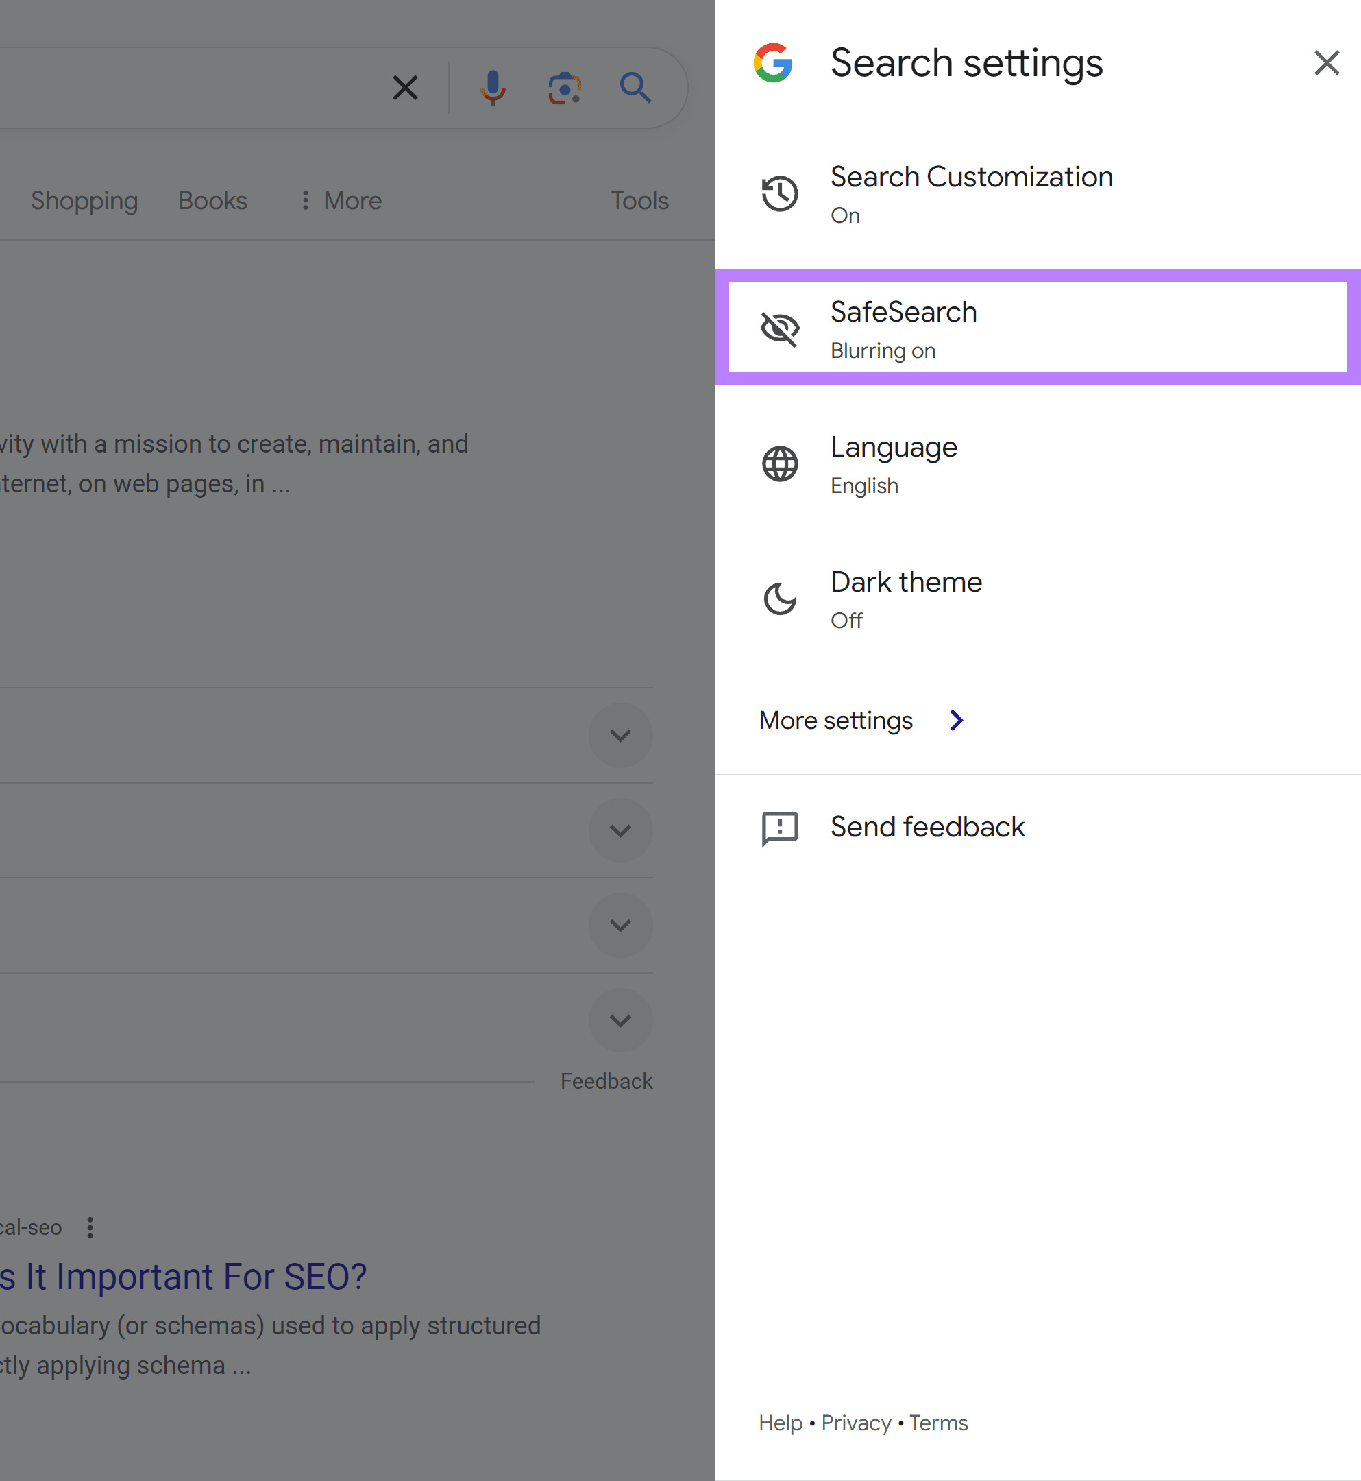Select the Shopping tab
The height and width of the screenshot is (1481, 1361).
pos(84,200)
